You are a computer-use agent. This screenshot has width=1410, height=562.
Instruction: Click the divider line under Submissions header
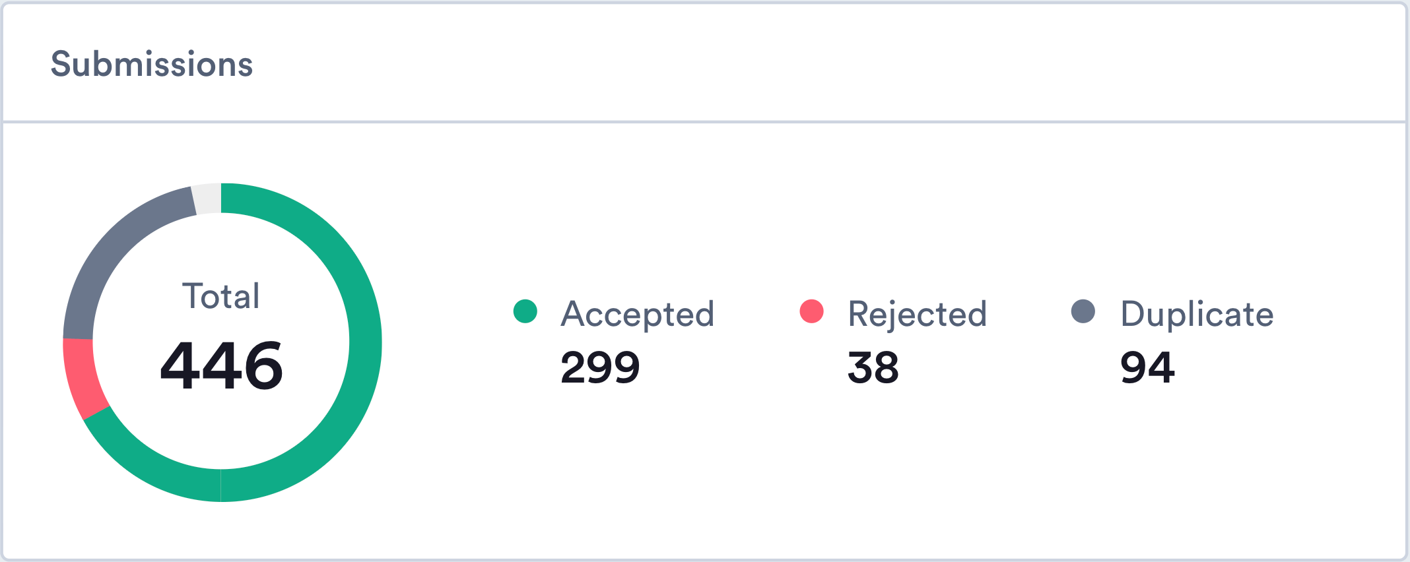[x=705, y=122]
